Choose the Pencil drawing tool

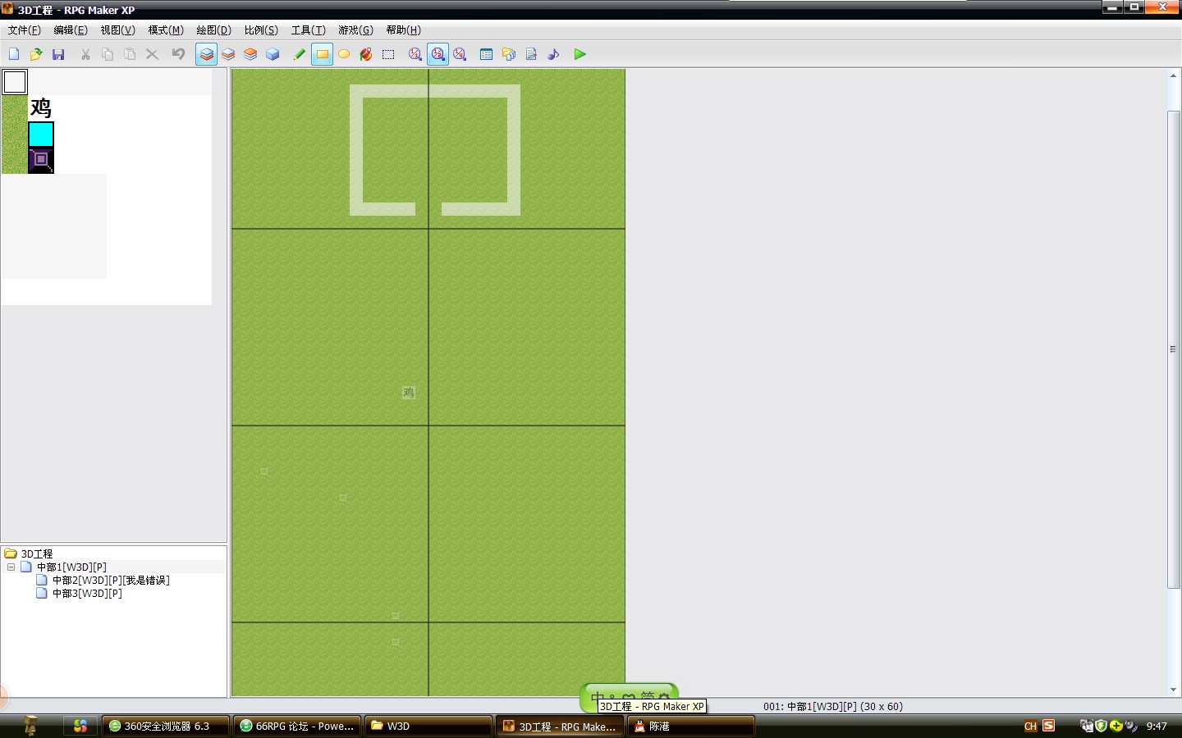pos(300,54)
